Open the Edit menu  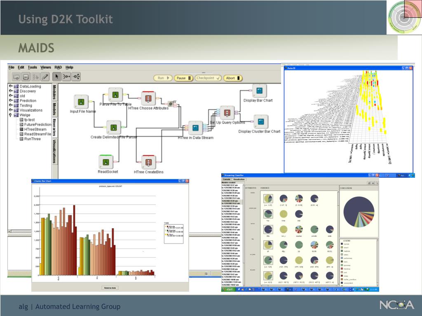point(21,67)
